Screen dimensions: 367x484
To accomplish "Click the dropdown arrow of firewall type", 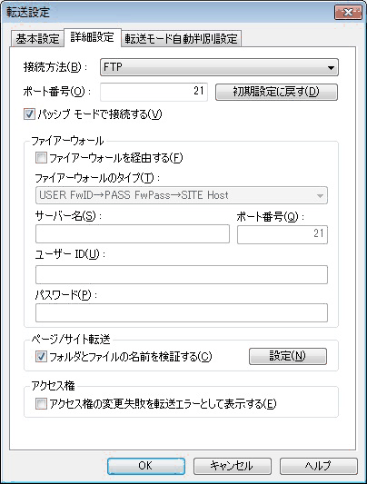I will (320, 196).
